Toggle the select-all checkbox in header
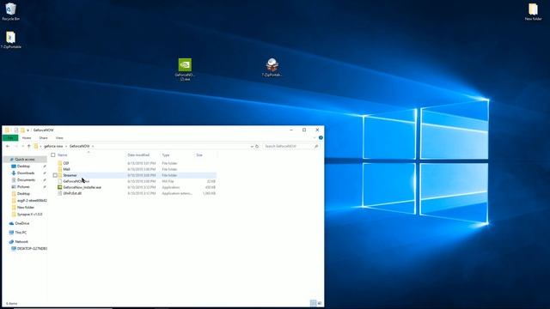550x309 pixels. (53, 154)
